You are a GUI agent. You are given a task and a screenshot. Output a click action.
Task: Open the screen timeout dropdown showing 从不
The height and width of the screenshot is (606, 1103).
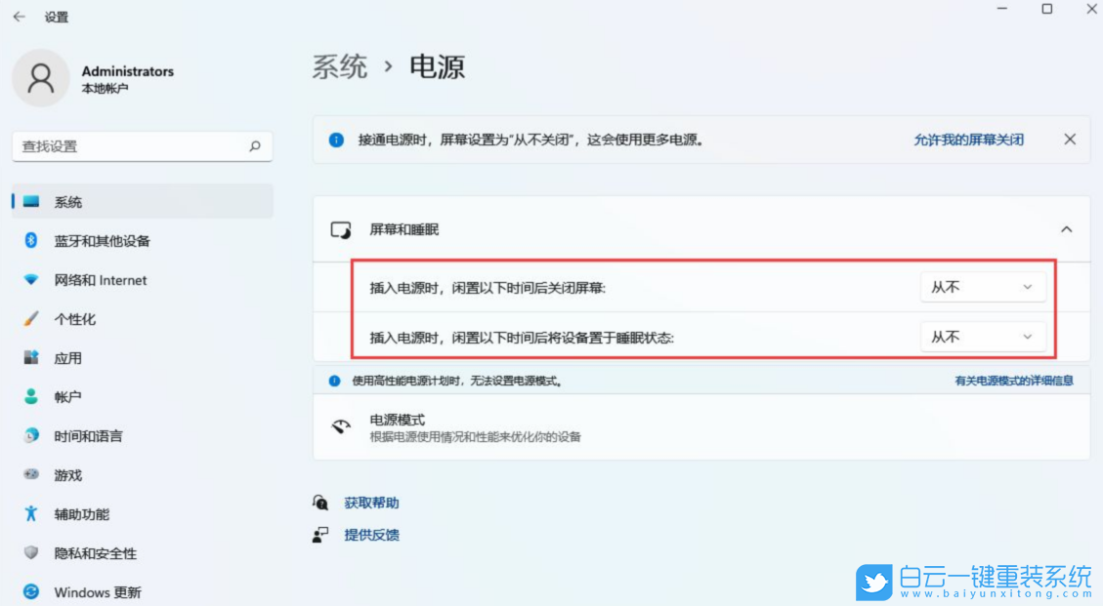[x=982, y=286]
